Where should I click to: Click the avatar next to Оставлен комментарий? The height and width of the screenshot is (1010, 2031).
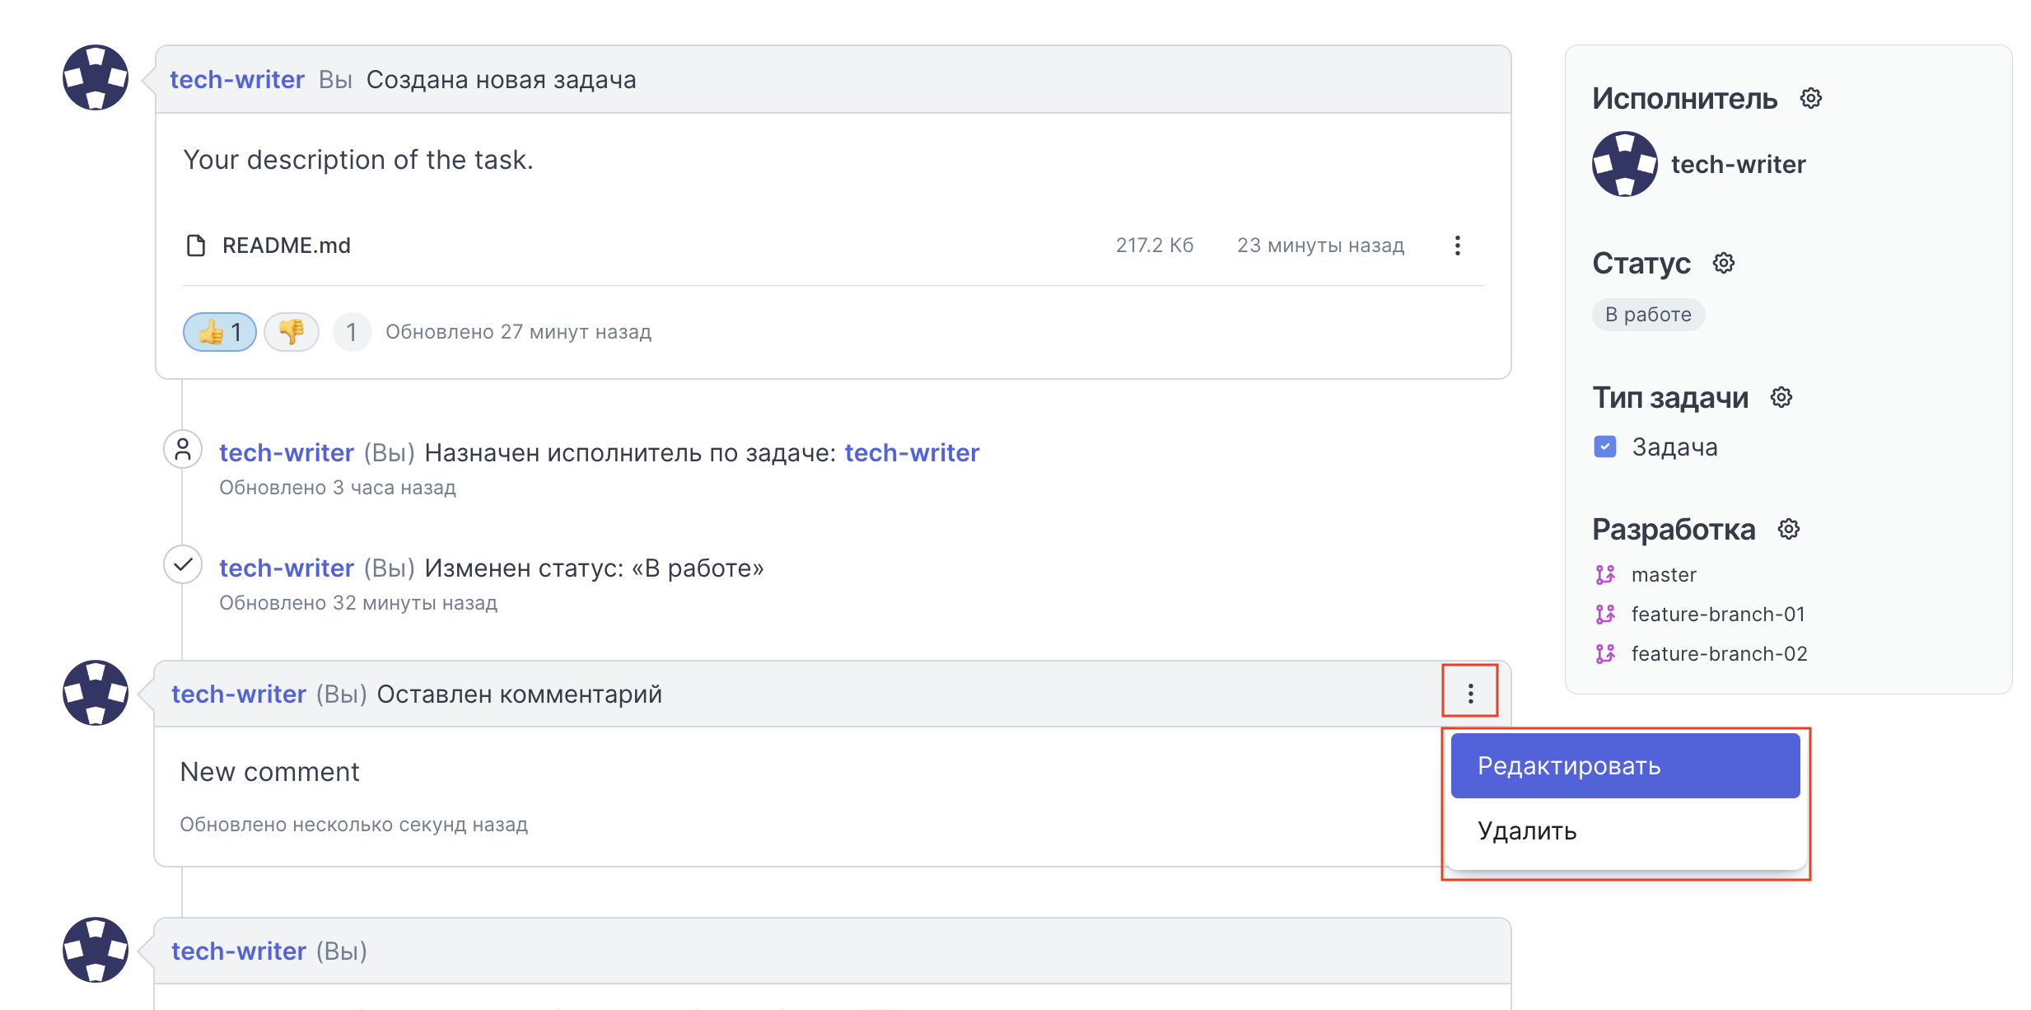tap(96, 693)
